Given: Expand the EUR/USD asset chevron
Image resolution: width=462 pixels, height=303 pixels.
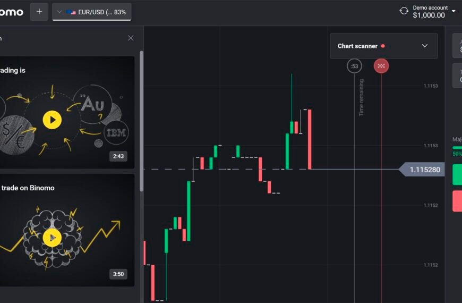Looking at the screenshot, I should click(x=59, y=12).
